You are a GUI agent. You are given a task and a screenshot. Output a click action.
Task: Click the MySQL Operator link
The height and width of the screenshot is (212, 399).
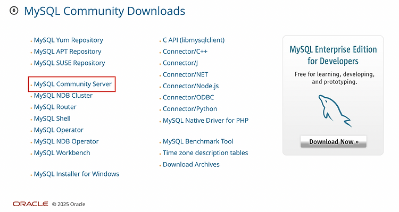point(59,130)
